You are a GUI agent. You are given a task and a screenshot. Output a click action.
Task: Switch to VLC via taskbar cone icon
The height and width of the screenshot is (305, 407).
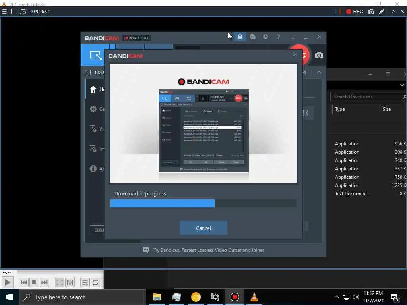254,297
